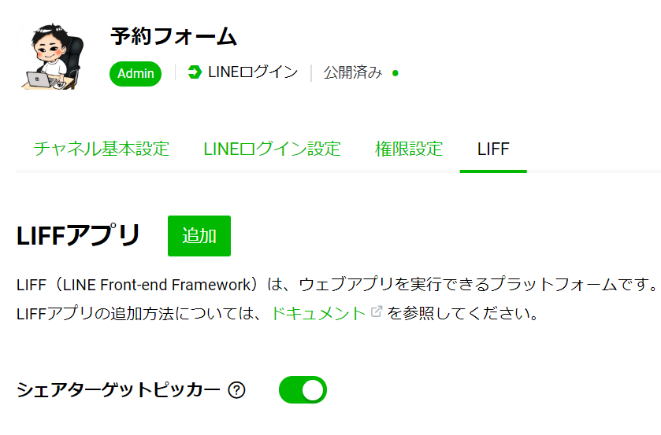Click the LINE Login green arrow icon
This screenshot has height=435, width=661.
coord(195,72)
